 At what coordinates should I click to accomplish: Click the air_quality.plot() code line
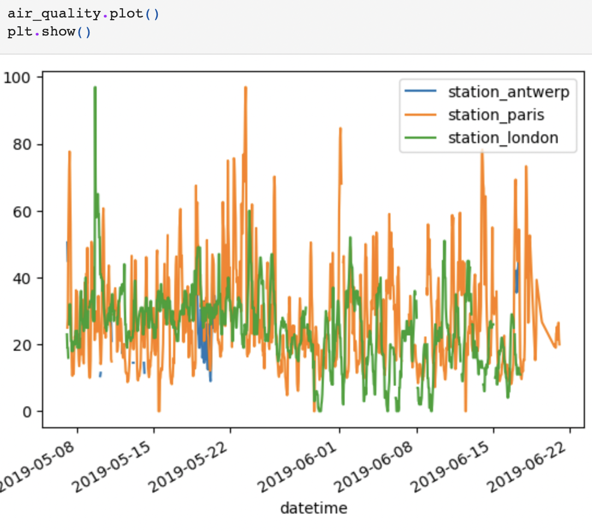pyautogui.click(x=84, y=14)
